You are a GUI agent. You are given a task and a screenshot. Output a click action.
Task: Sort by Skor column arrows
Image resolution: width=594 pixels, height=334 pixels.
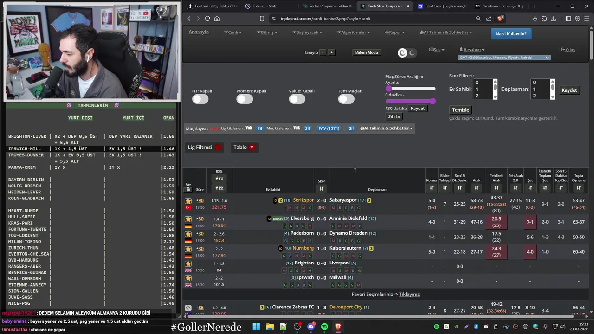(322, 188)
